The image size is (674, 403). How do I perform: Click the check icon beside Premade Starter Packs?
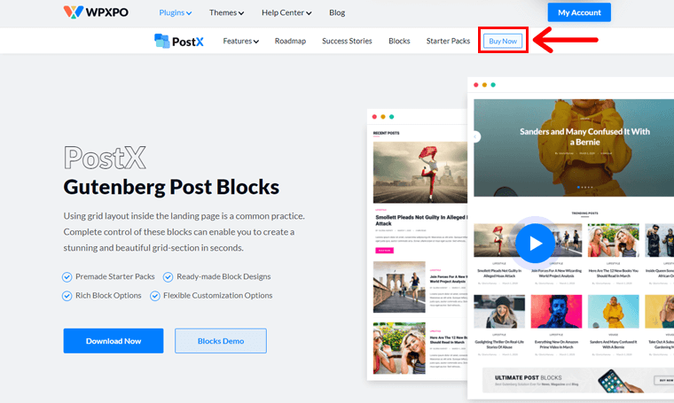pyautogui.click(x=67, y=277)
